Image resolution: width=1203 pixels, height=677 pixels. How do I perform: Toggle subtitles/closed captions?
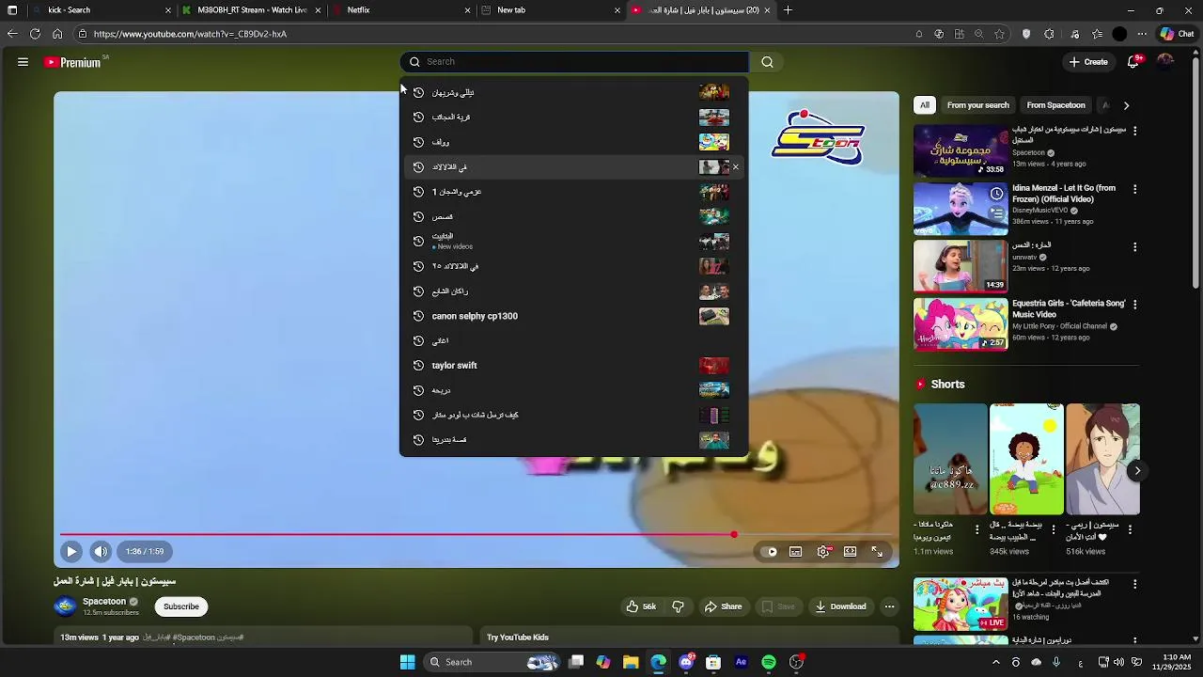point(796,552)
